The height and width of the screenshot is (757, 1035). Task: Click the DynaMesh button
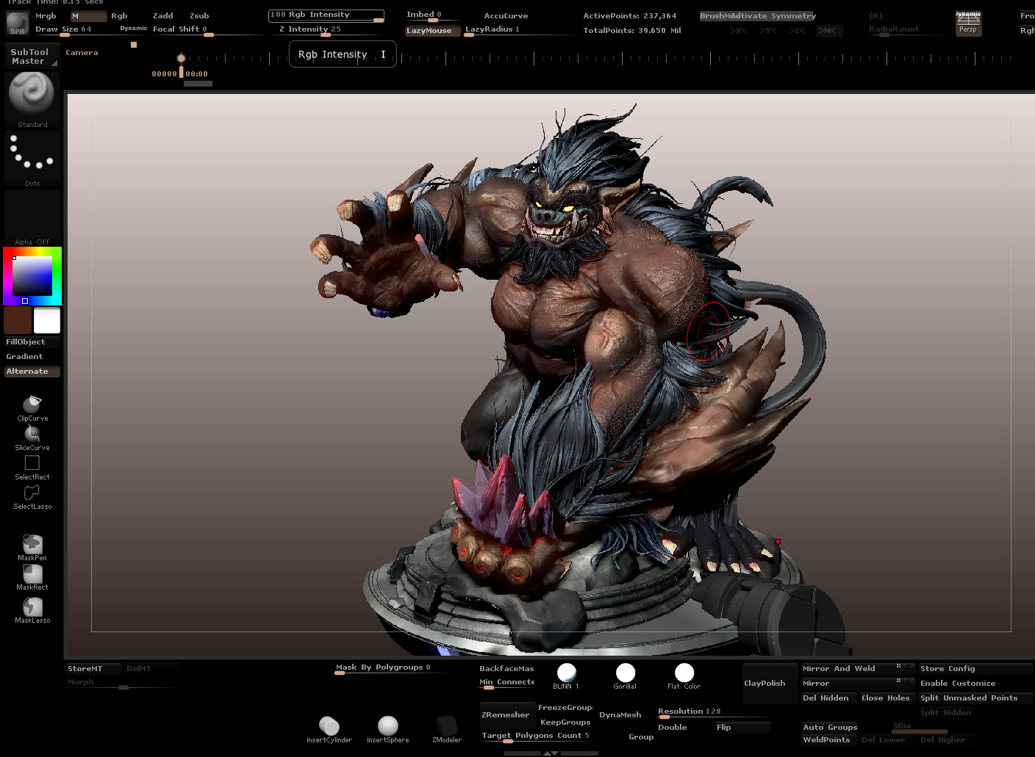(620, 715)
